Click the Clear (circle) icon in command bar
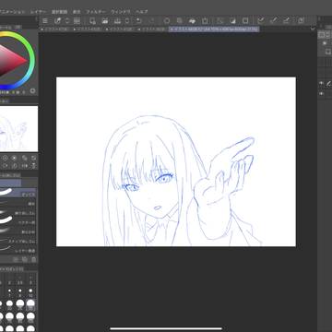332x332 pixels. pyautogui.click(x=167, y=21)
